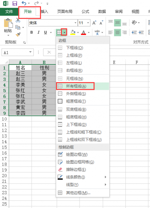Click the Undo arrow icon
Image resolution: width=150 pixels, height=208 pixels.
point(24,3)
